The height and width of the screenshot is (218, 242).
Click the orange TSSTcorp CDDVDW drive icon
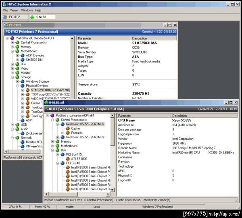pyautogui.click(x=27, y=94)
